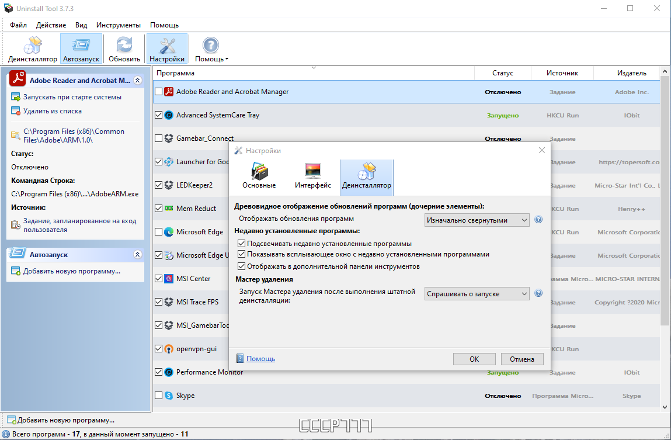671x440 pixels.
Task: Open Настройки wrench toolbar icon
Action: coord(167,49)
